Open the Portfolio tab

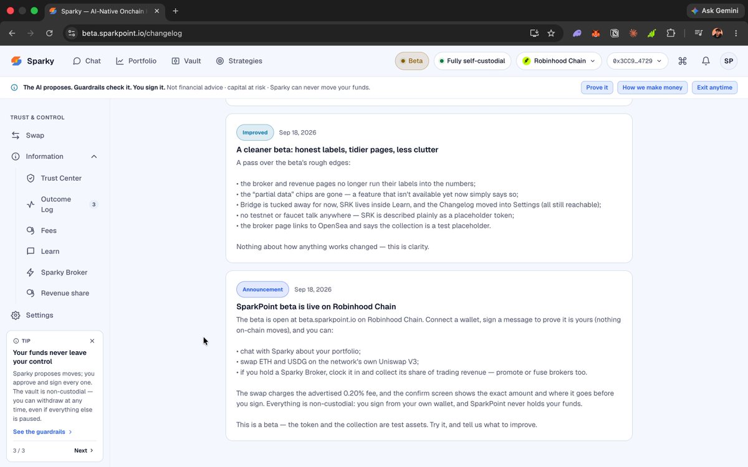click(136, 61)
